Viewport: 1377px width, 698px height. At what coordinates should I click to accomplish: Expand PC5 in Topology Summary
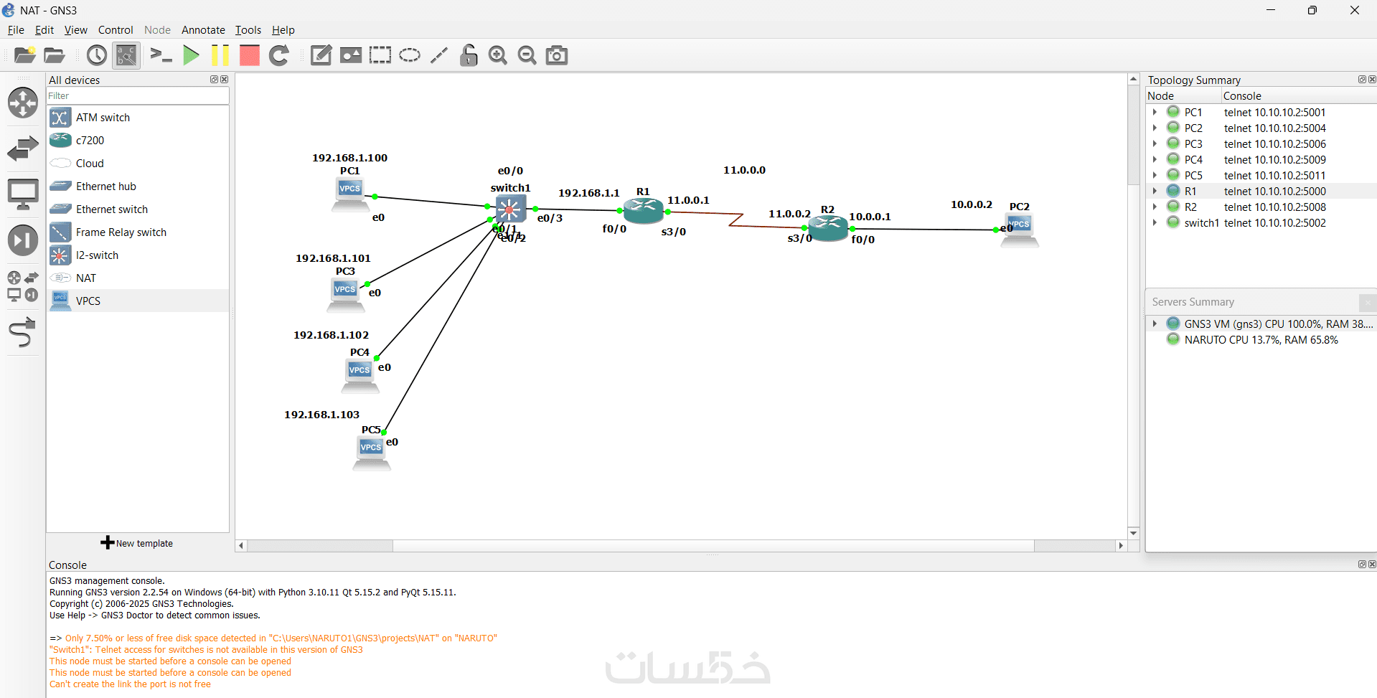point(1155,175)
